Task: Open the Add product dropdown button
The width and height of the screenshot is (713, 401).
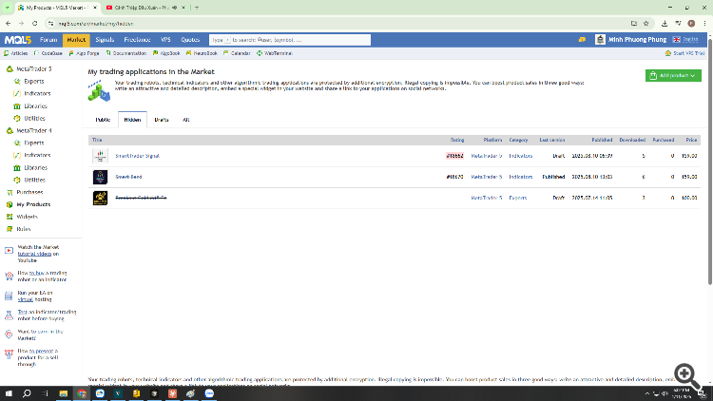Action: click(673, 75)
